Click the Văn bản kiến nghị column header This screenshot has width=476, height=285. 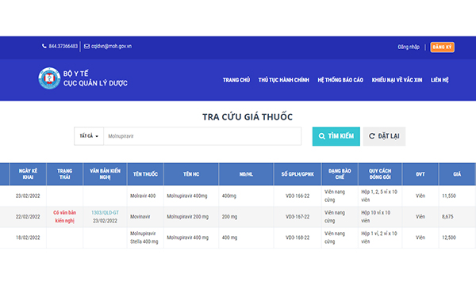tap(105, 174)
